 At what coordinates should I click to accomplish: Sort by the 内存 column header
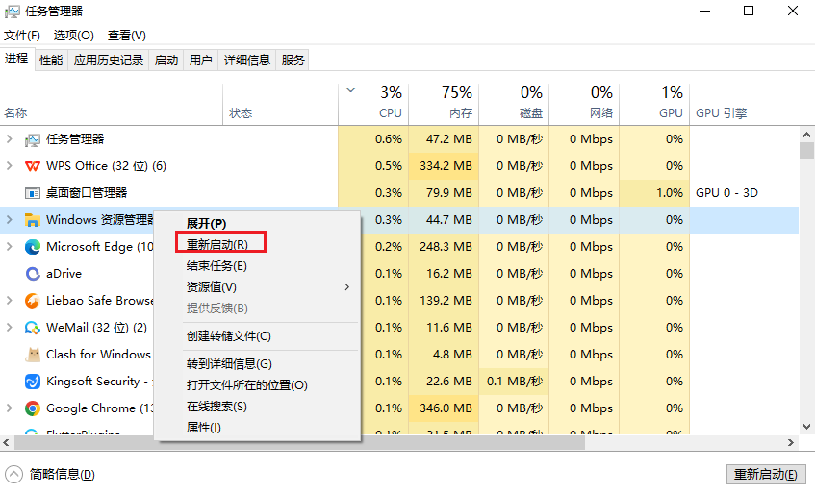pyautogui.click(x=444, y=105)
